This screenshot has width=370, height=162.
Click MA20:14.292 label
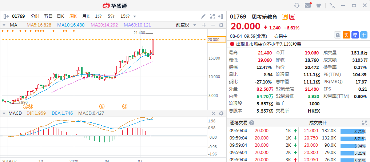coord(104,25)
